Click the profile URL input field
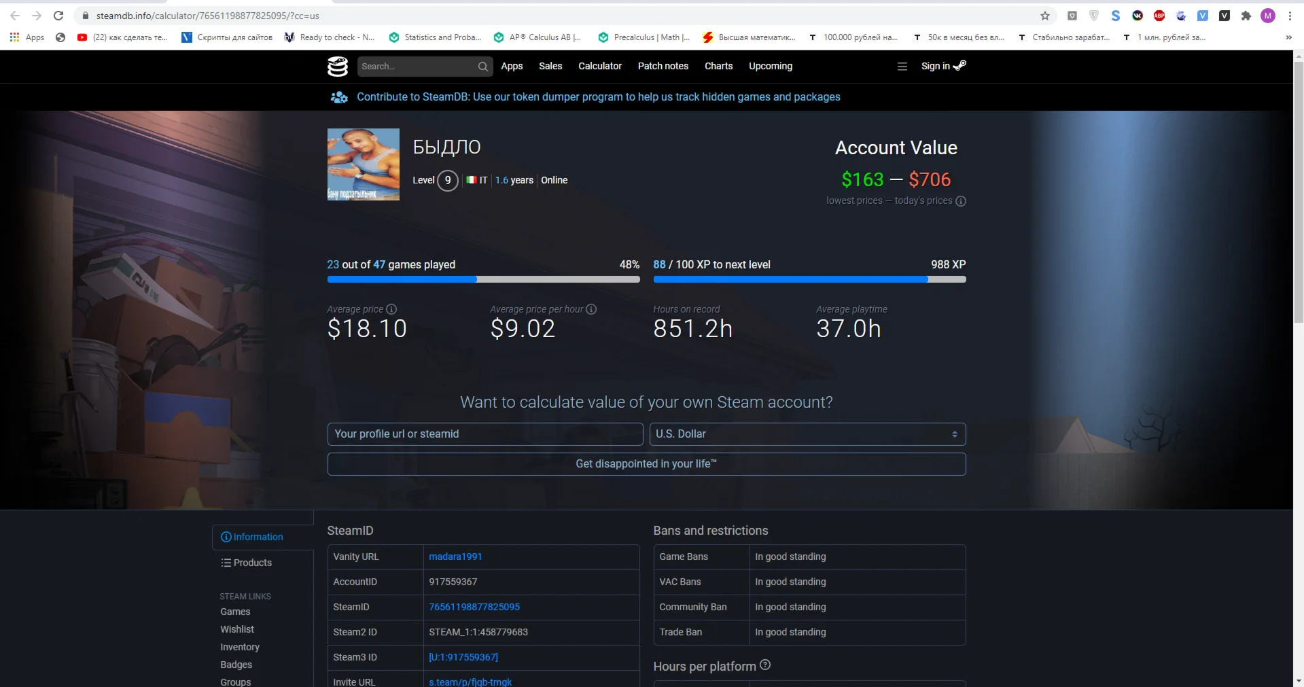Screen dimensions: 1304x687 point(484,434)
